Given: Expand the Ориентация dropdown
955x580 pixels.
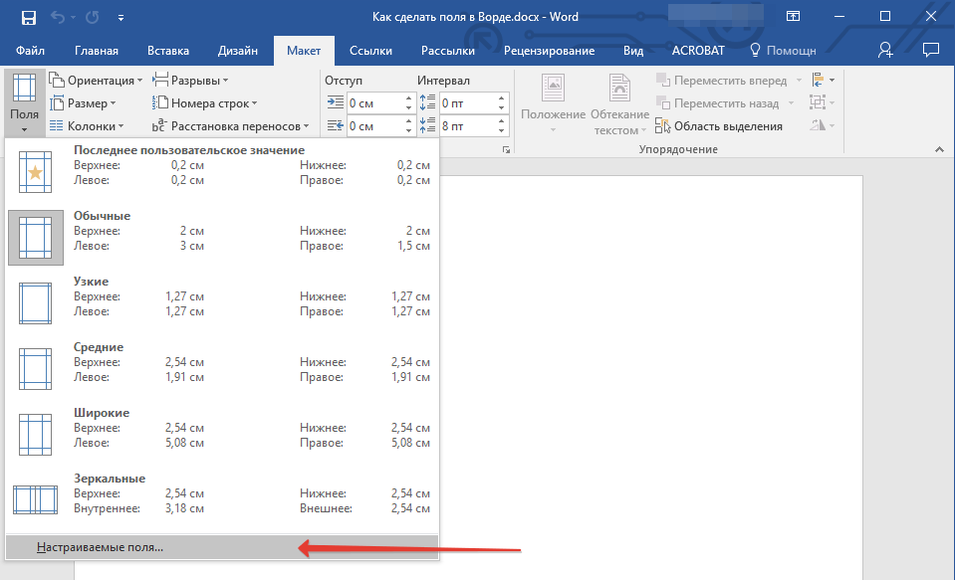Looking at the screenshot, I should click(x=97, y=81).
